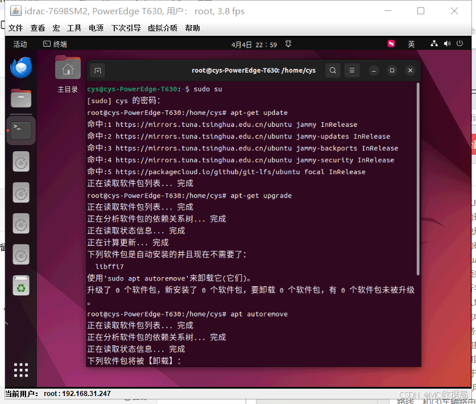Click the libffi7 package name

click(110, 267)
